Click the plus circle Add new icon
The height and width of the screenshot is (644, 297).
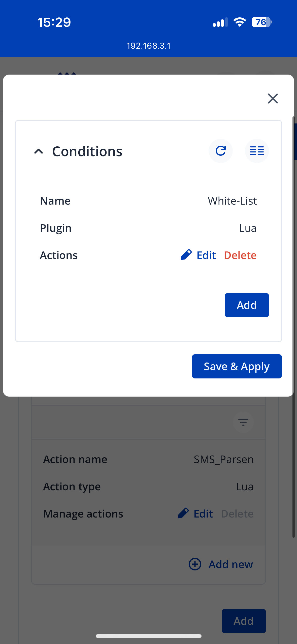(195, 564)
